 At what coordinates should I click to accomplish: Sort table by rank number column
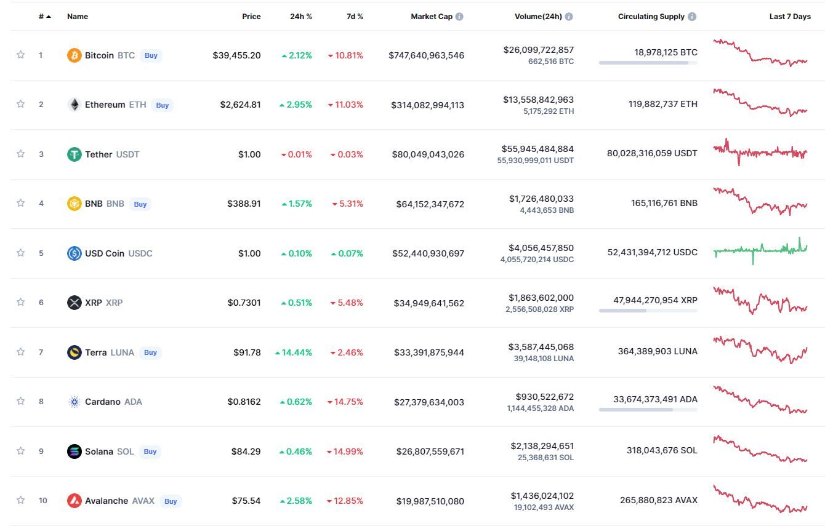[45, 17]
